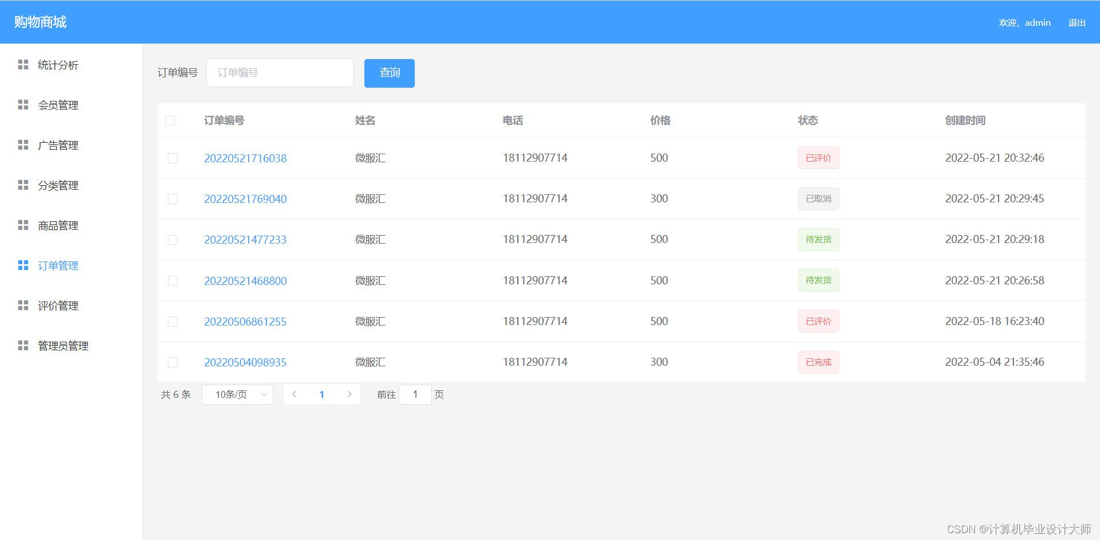The height and width of the screenshot is (540, 1100).
Task: Click the grid icon beside 评价管理
Action: click(23, 306)
